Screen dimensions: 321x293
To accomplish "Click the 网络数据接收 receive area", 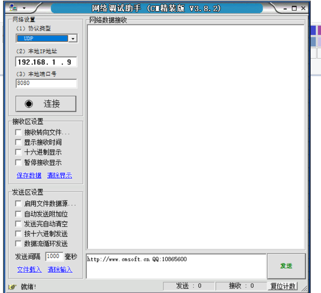I will click(x=196, y=137).
